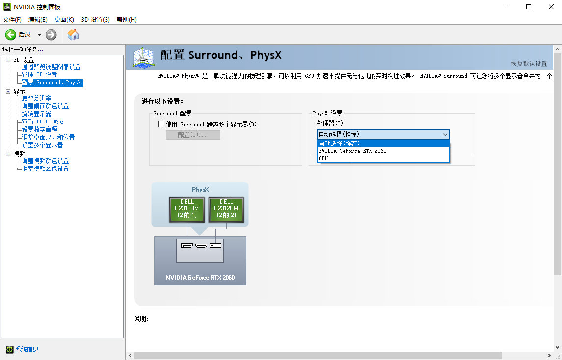Screen dimensions: 562x360
Task: Choose NVIDIA GeForce RTX 2060 in list
Action: tap(383, 151)
